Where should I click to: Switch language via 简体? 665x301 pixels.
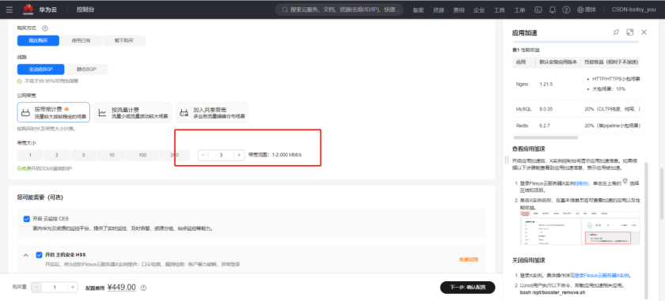point(591,9)
